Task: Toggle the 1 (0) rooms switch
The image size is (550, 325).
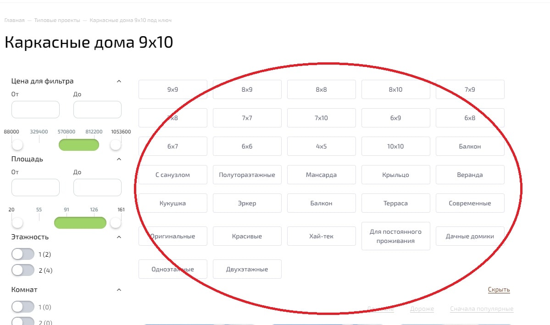Action: point(23,307)
